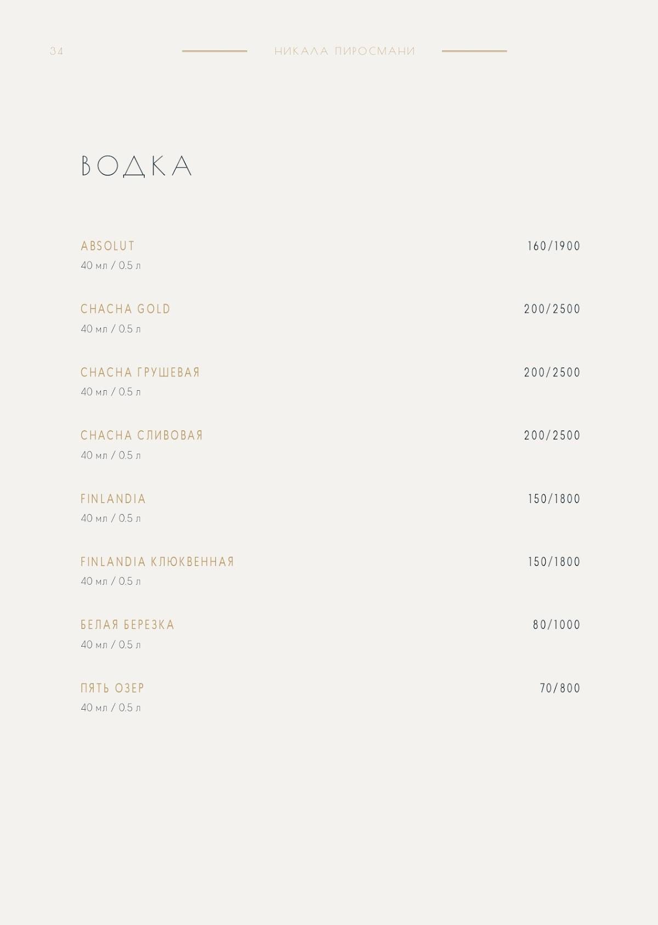658x925 pixels.
Task: Click the НИКАЛА ПИРОСМАНИ header title
Action: pyautogui.click(x=345, y=51)
